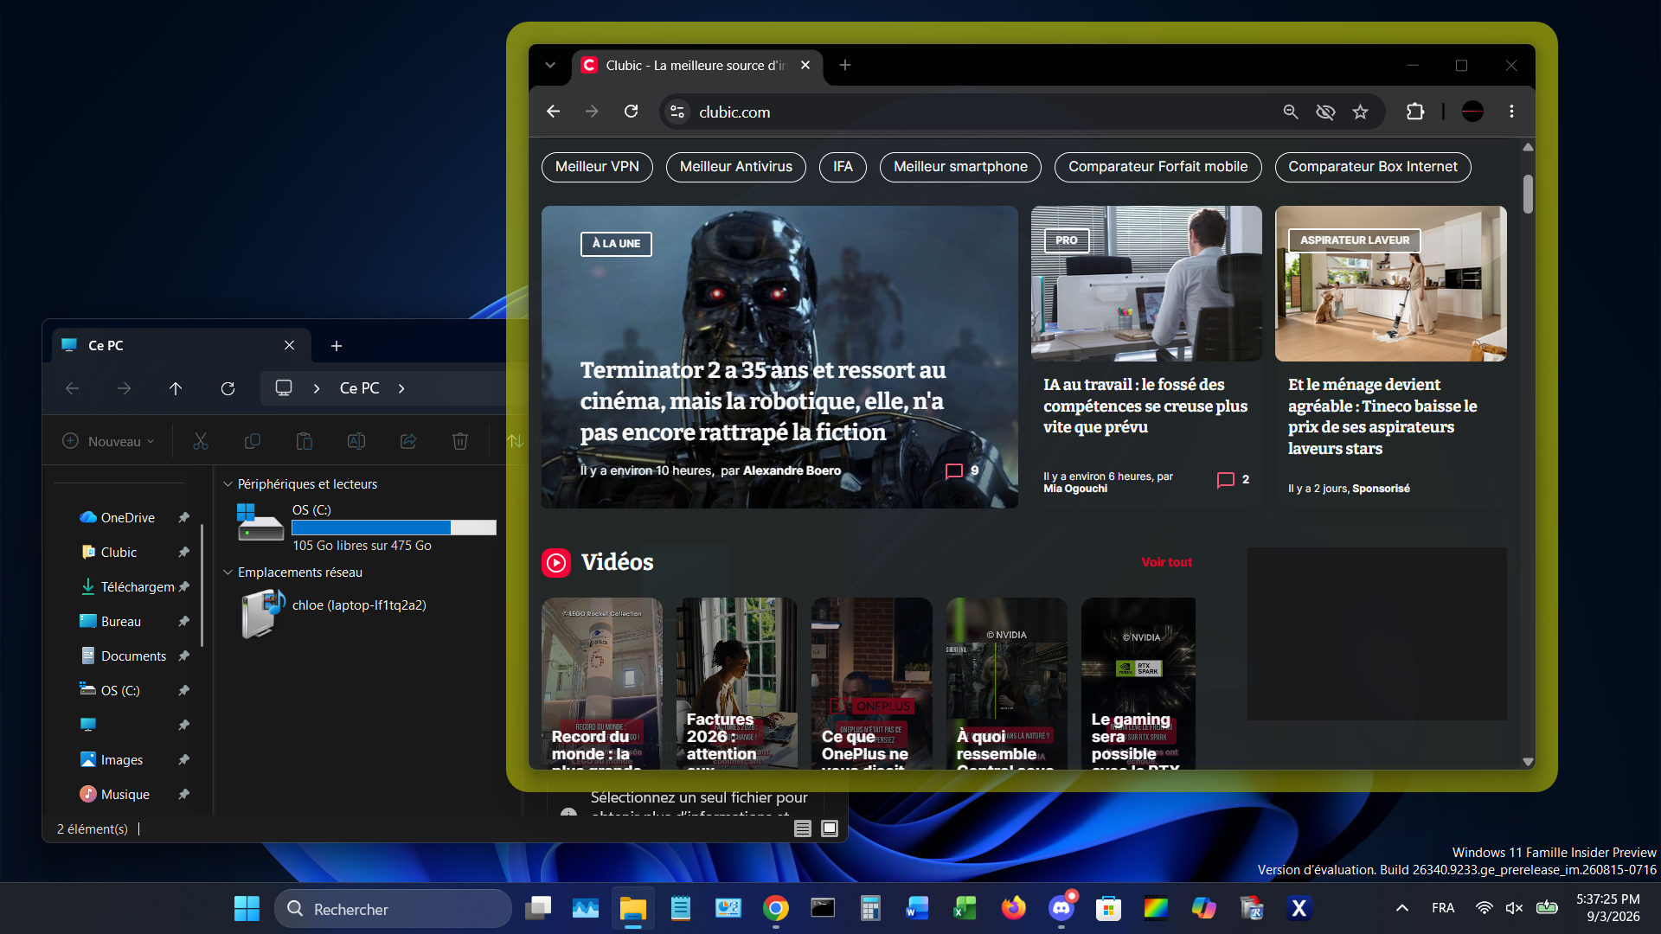The width and height of the screenshot is (1661, 934).
Task: Close the Clubic browser tab
Action: tap(805, 65)
